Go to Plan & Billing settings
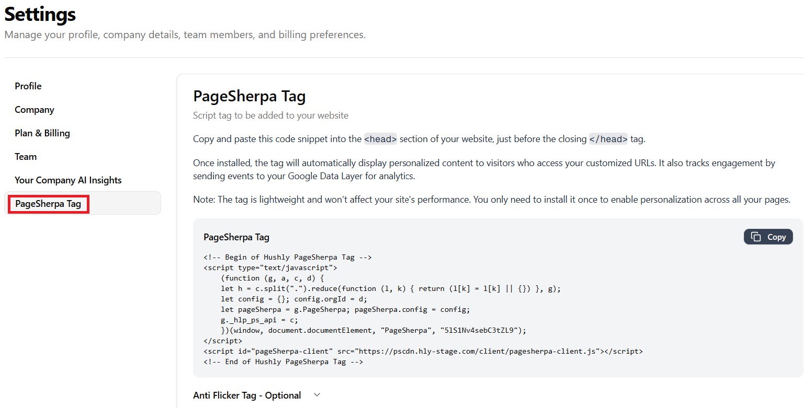 pyautogui.click(x=42, y=133)
